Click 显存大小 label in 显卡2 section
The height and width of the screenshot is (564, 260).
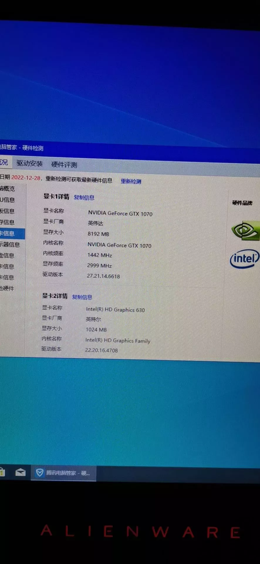(x=52, y=328)
